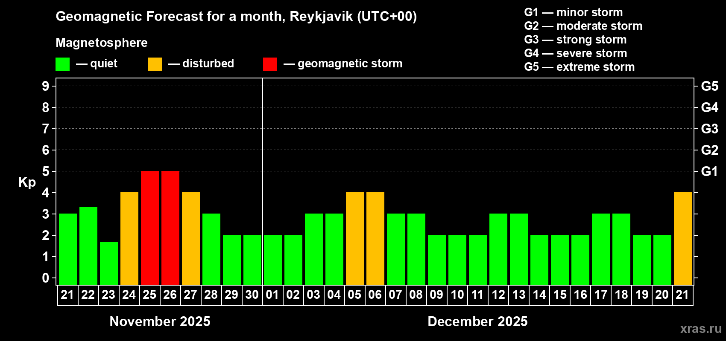This screenshot has height=341, width=726.
Task: Select the green bar for December 13
Action: [518, 249]
